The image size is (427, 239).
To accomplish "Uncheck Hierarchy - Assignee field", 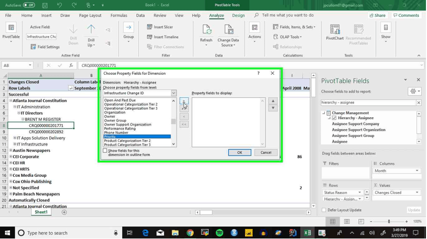I will click(x=334, y=118).
